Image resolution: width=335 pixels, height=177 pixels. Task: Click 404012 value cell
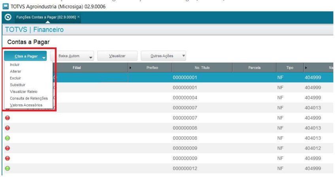[x=313, y=148]
